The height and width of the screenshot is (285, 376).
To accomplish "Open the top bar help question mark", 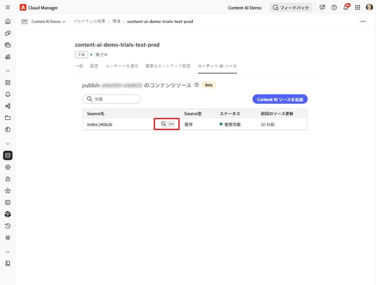I will (x=334, y=8).
